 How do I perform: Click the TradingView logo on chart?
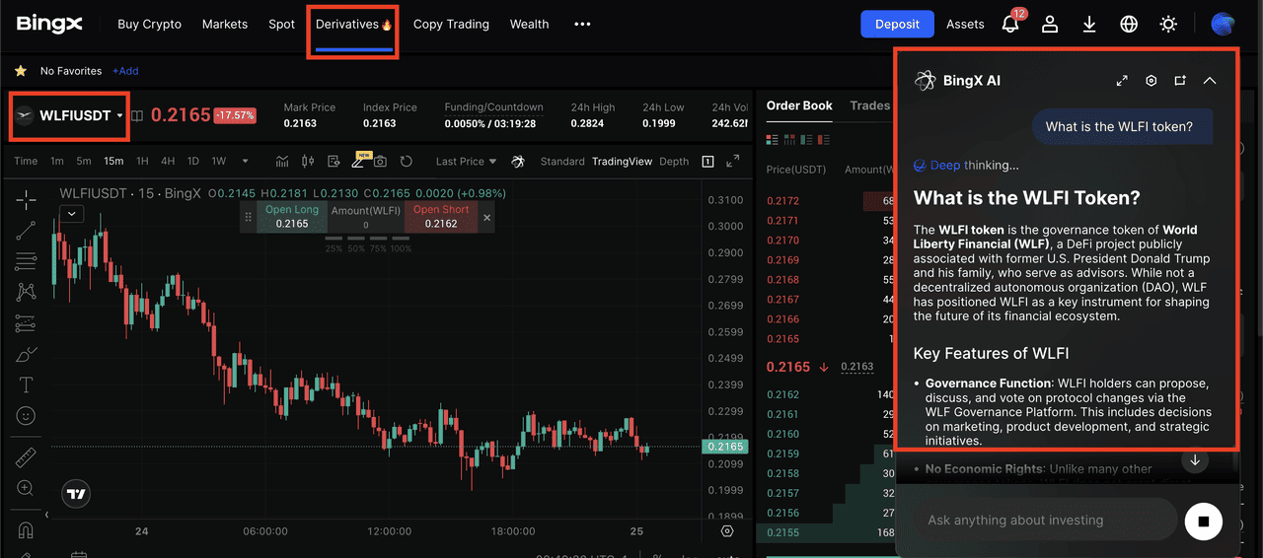(x=76, y=494)
